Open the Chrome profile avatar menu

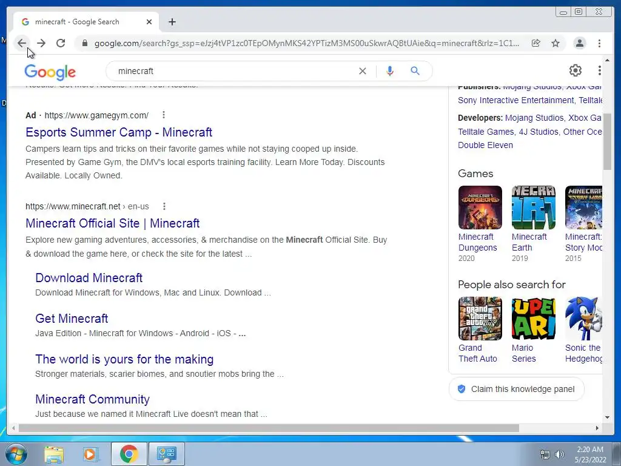(x=579, y=43)
